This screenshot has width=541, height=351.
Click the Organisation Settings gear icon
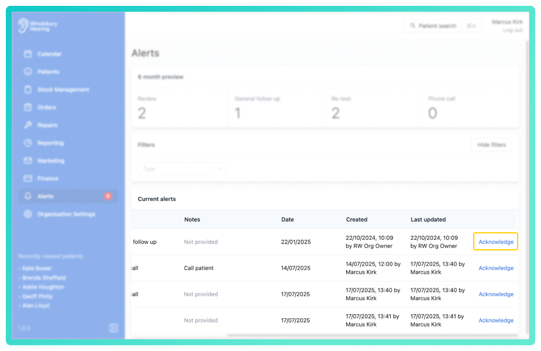coord(28,214)
